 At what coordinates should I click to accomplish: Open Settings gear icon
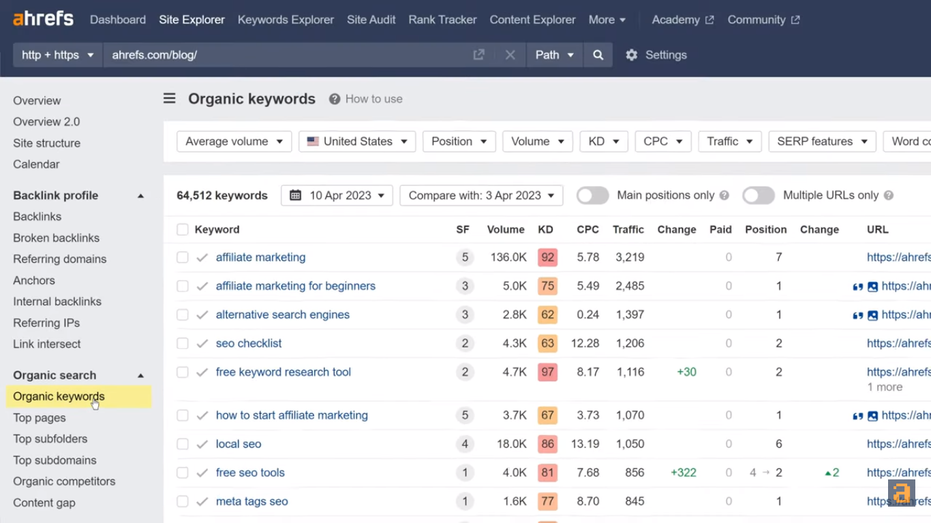pos(632,55)
